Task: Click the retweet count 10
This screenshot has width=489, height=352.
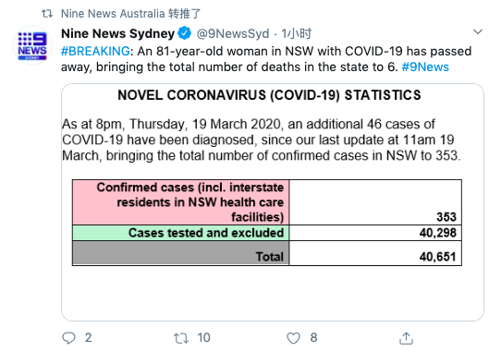Action: 203,338
